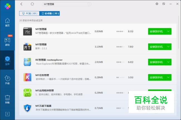Screen dimensions: 181x120
Task: Click the RE管理器 rootexplorer app icon
Action: click(x=28, y=62)
